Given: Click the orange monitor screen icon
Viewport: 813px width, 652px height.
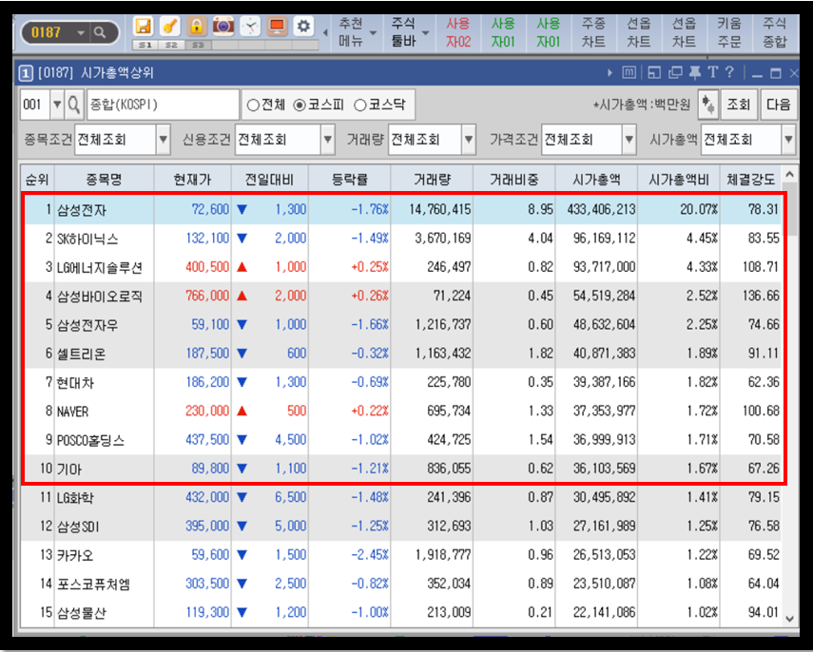Looking at the screenshot, I should click(x=278, y=26).
